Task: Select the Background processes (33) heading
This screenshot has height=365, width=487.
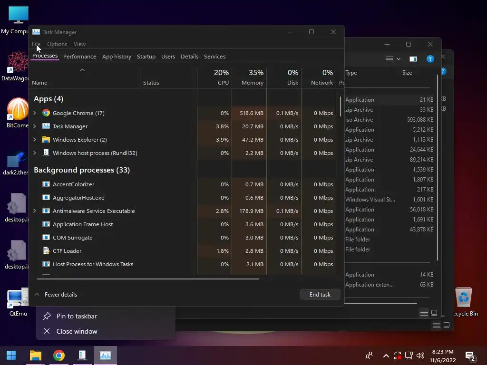Action: click(82, 170)
